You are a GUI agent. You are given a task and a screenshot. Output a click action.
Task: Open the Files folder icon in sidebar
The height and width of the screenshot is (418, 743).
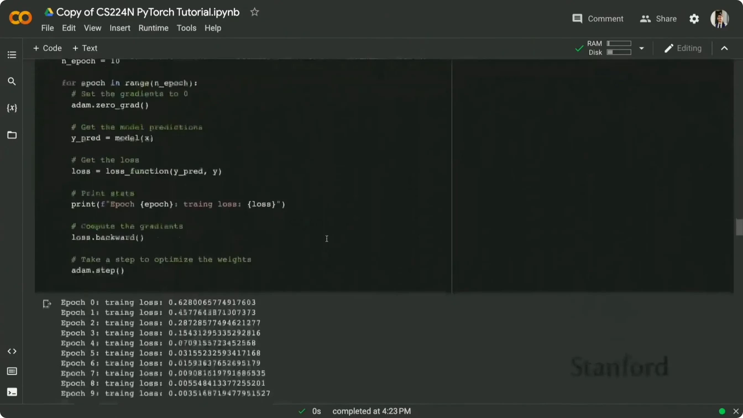click(x=12, y=135)
